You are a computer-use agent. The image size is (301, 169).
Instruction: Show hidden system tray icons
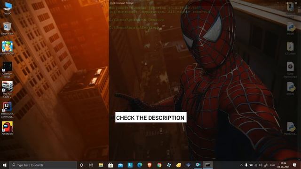coord(241,165)
